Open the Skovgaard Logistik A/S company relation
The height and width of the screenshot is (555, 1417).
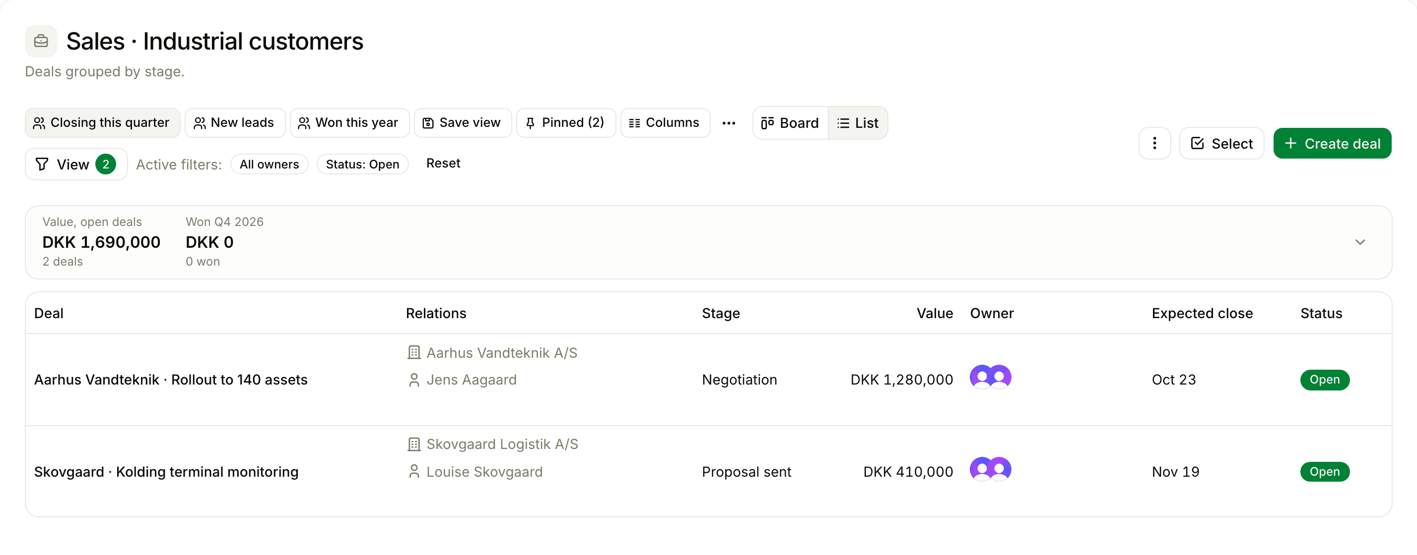(x=502, y=444)
